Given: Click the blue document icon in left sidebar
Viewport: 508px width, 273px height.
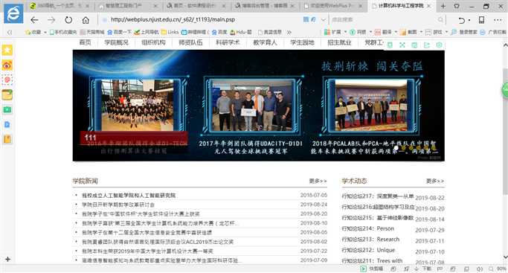Looking at the screenshot, I should pos(7,125).
